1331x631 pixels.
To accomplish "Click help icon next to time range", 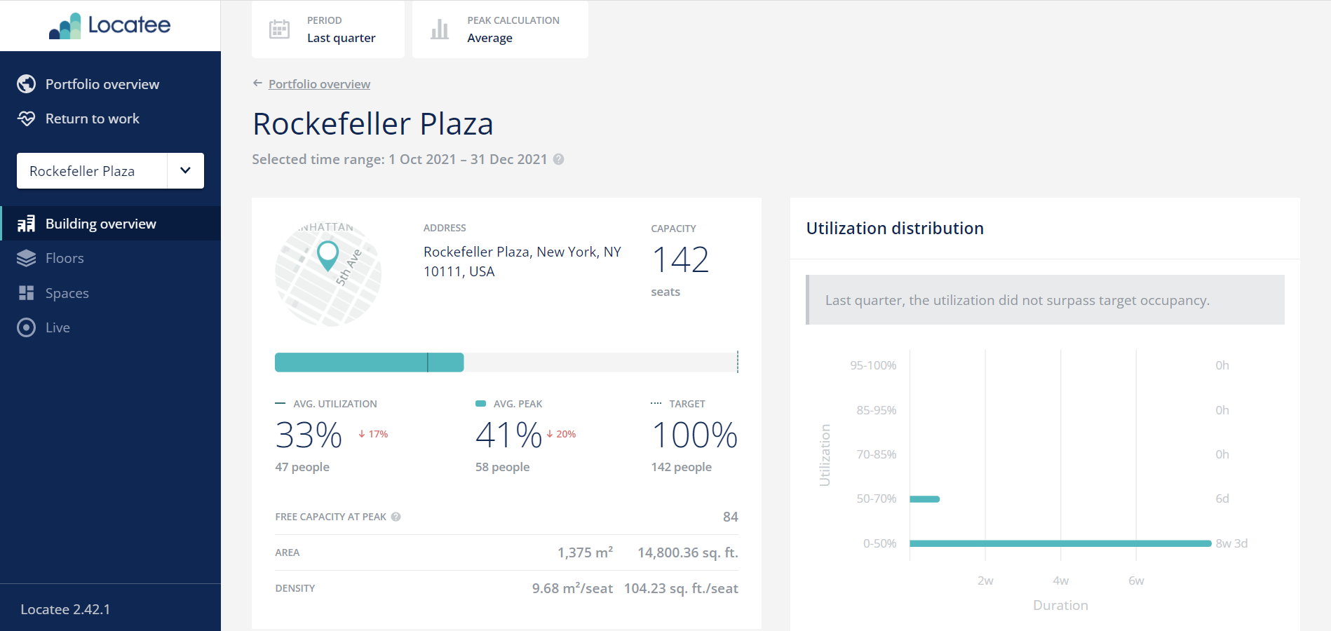I will 559,159.
